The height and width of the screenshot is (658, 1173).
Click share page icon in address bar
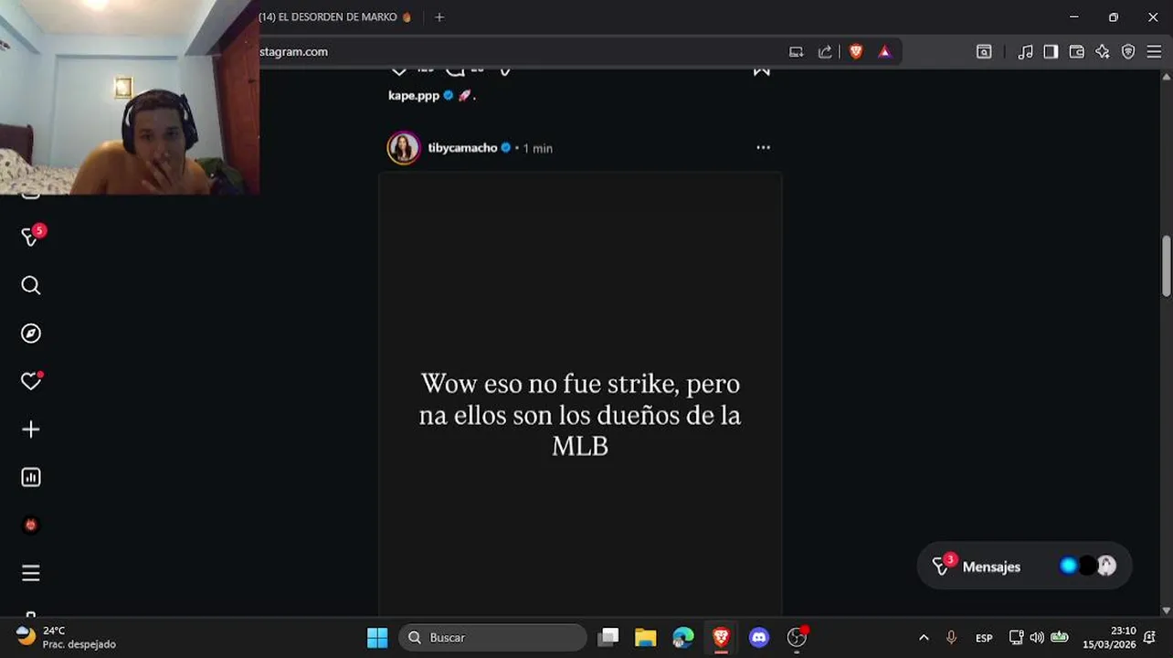825,52
